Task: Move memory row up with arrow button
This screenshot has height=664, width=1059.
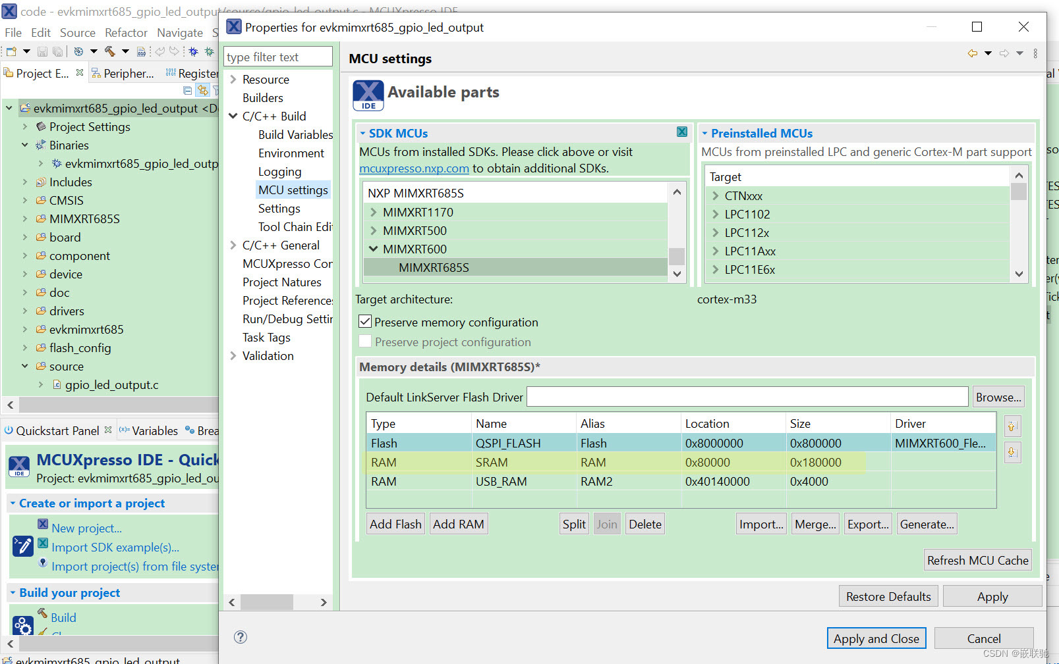Action: (x=1013, y=426)
